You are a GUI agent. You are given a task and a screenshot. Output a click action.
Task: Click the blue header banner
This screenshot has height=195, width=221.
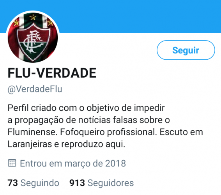(x=140, y=16)
